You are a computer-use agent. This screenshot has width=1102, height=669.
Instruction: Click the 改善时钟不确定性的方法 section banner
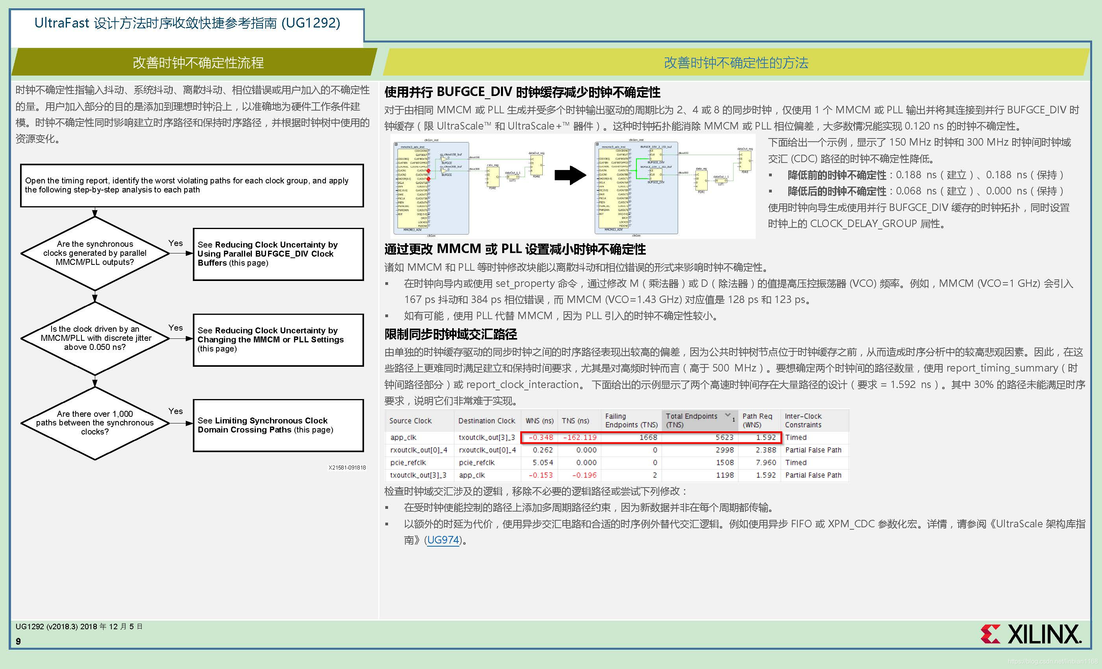coord(736,62)
